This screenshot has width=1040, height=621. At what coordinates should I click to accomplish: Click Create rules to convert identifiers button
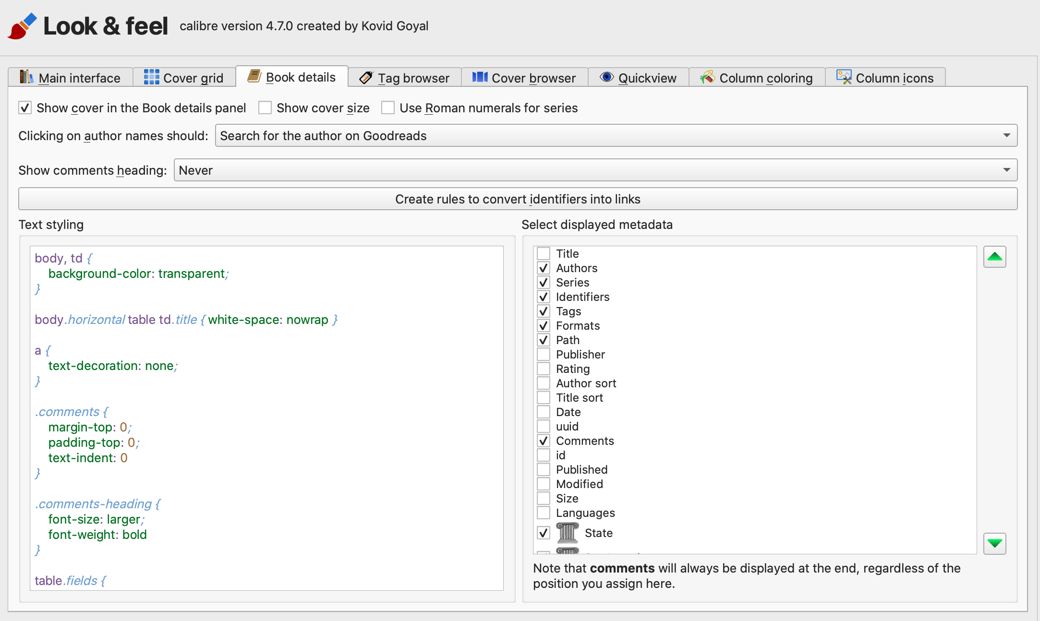pyautogui.click(x=518, y=199)
